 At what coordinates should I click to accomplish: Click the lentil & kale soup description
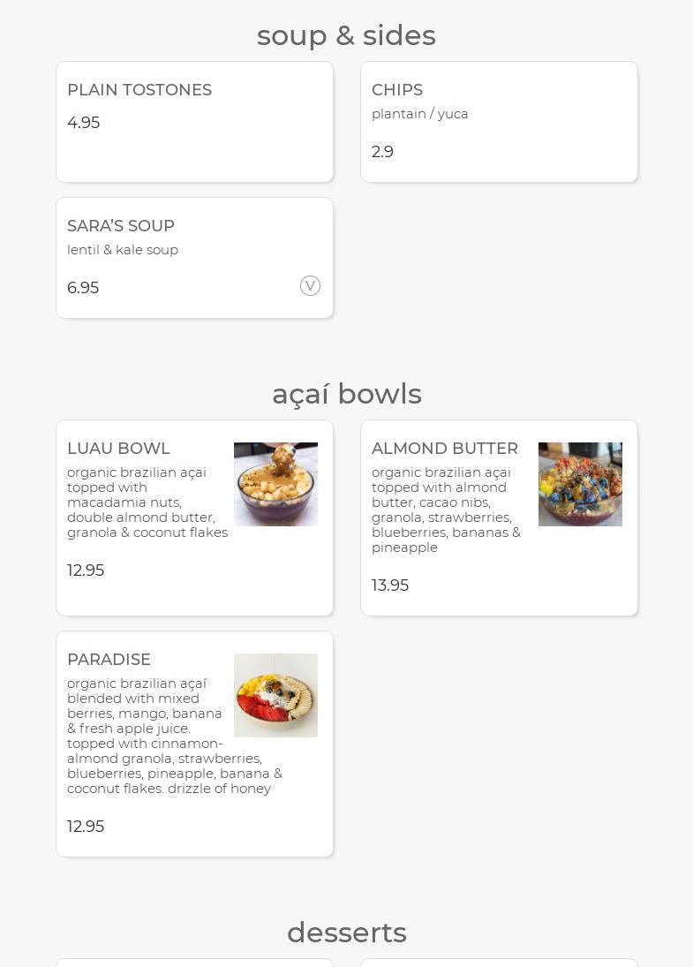[x=123, y=250]
